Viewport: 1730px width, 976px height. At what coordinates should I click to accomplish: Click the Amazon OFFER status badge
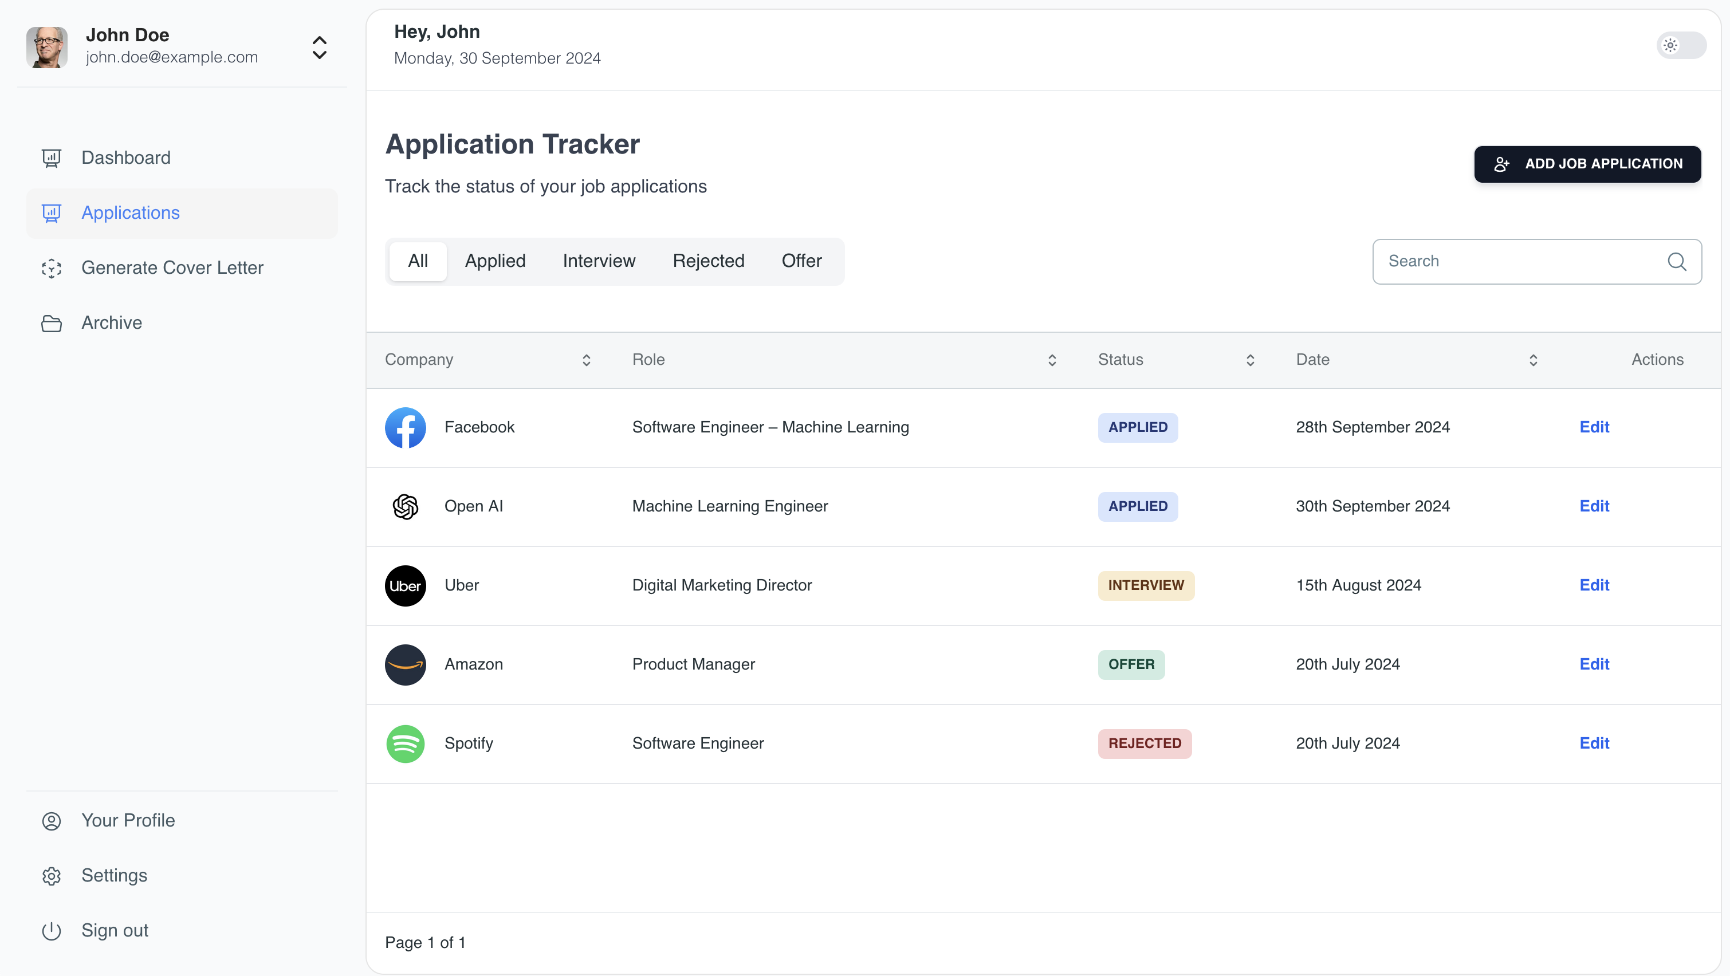1131,664
